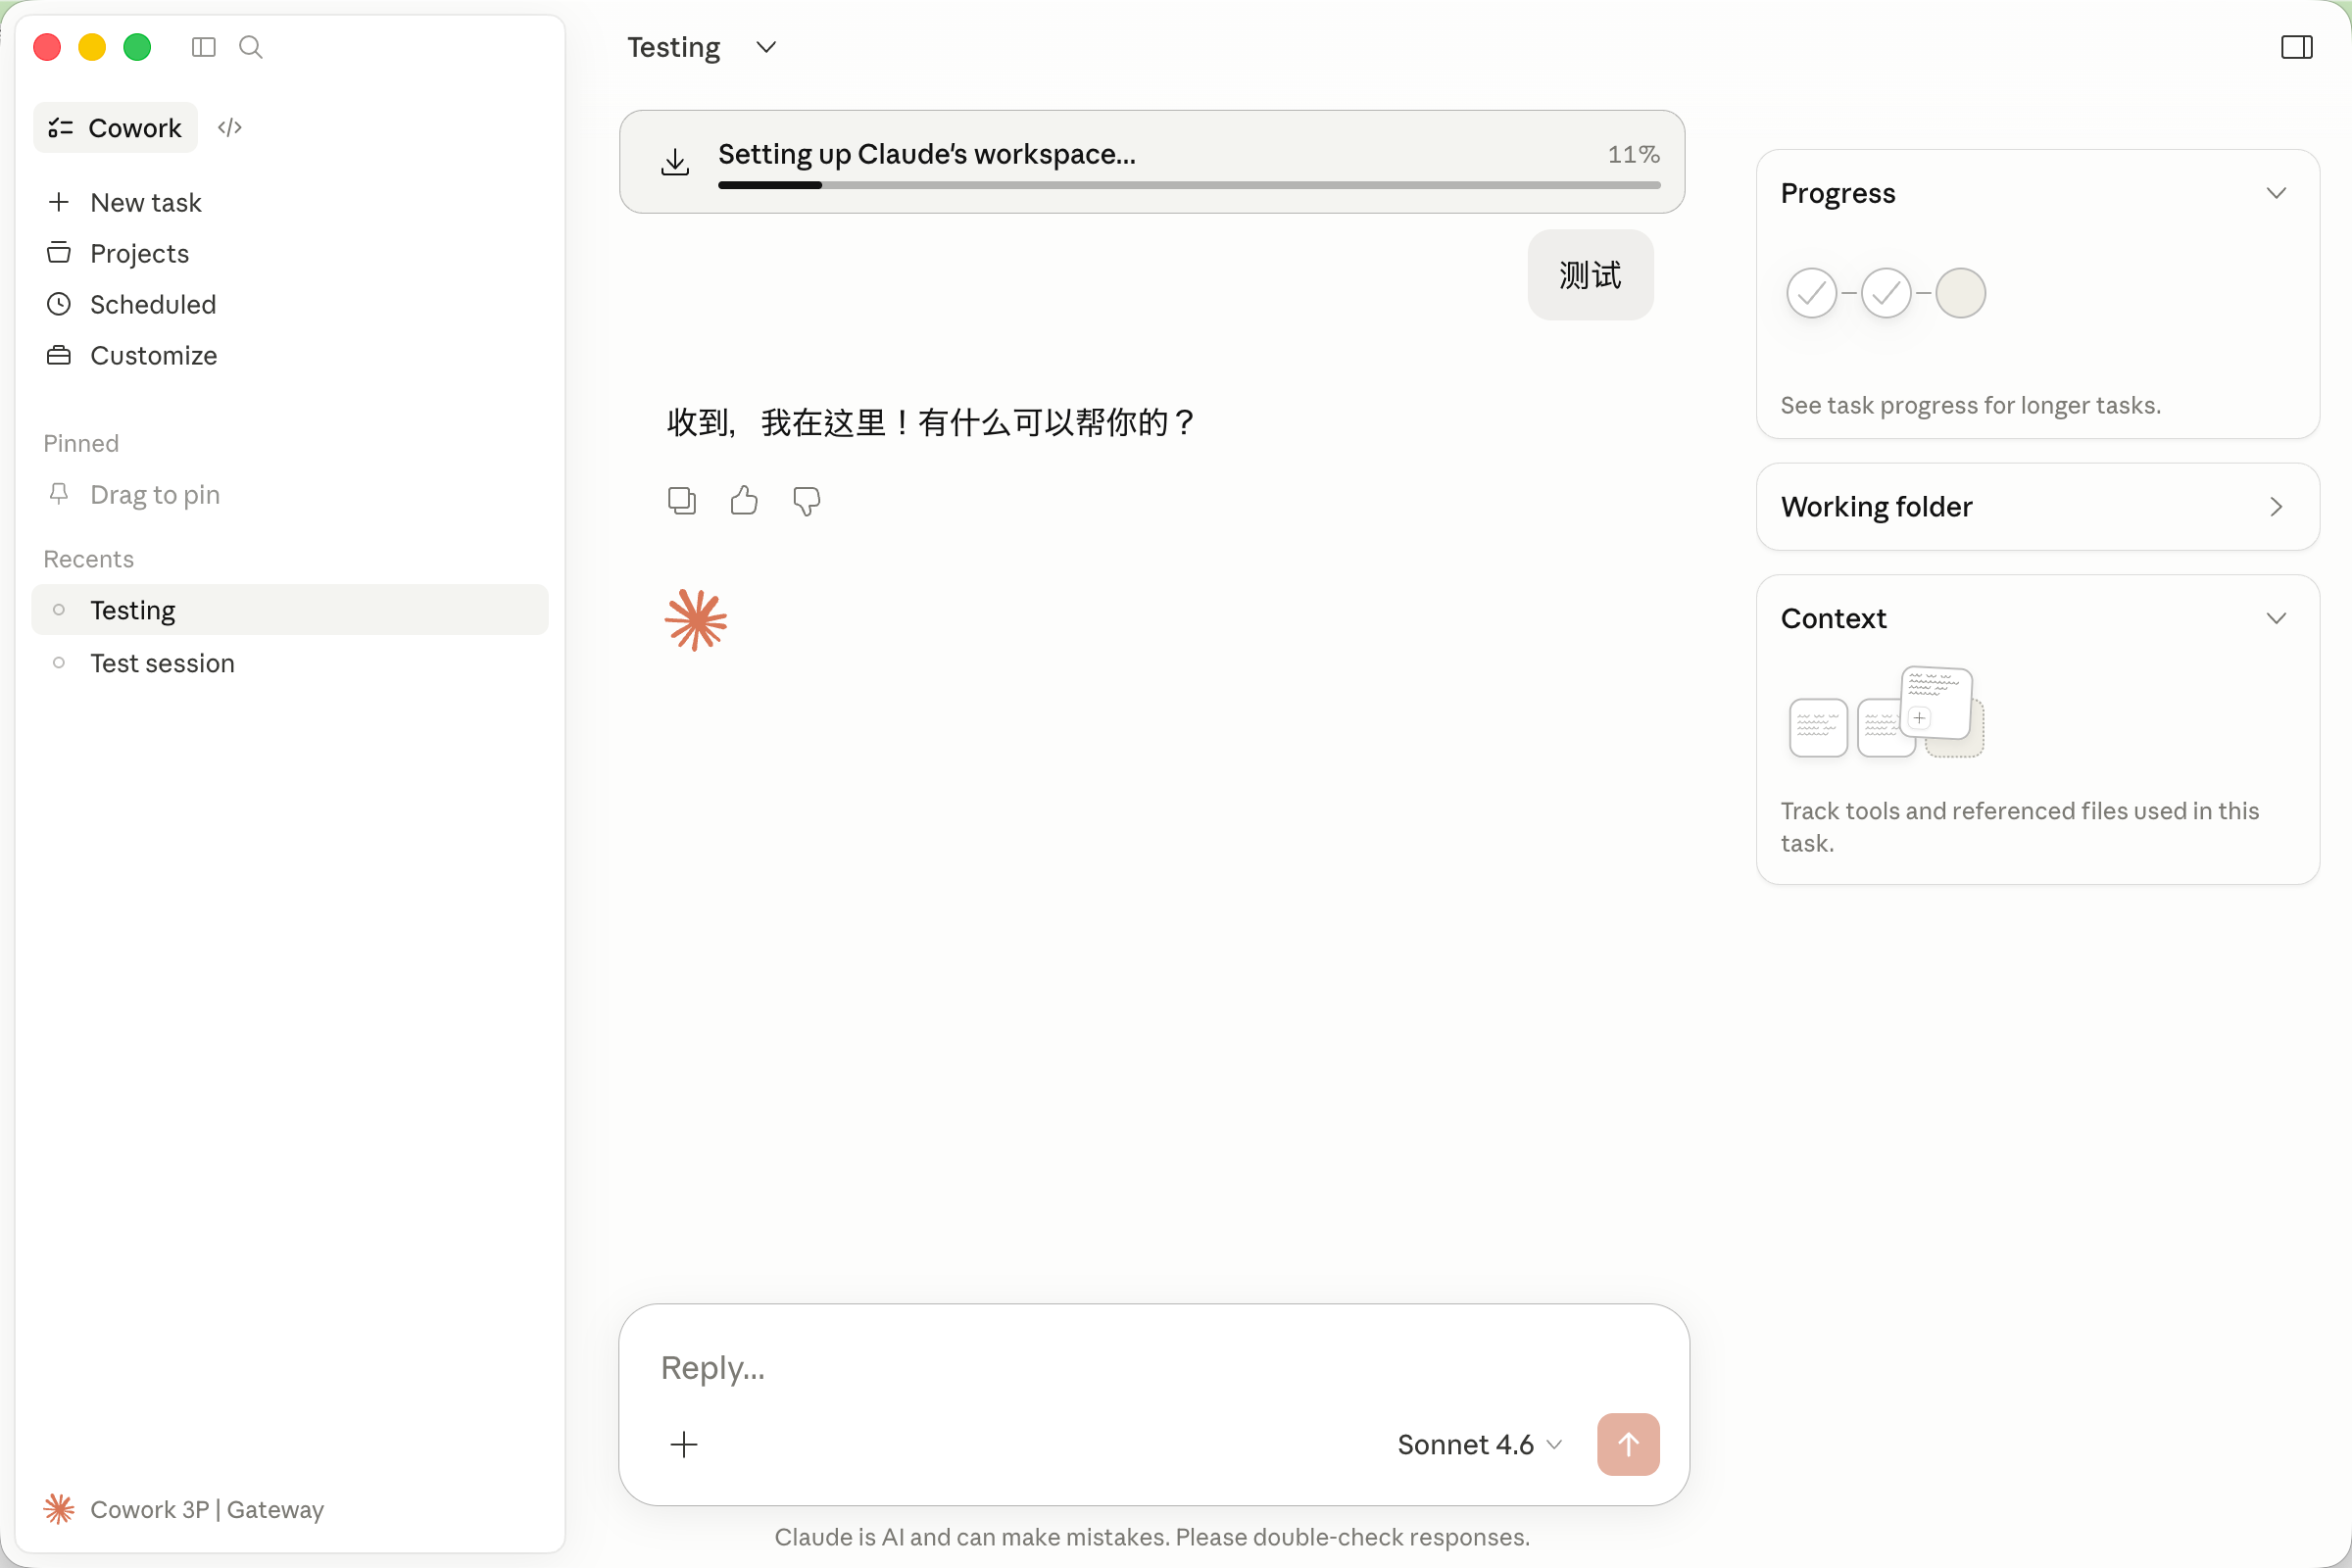Click the AI mistakes disclaimer text
This screenshot has width=2352, height=1568.
pos(1152,1537)
